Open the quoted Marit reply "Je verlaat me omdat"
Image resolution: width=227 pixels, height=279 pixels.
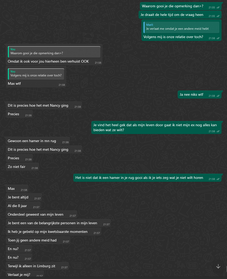(x=181, y=27)
